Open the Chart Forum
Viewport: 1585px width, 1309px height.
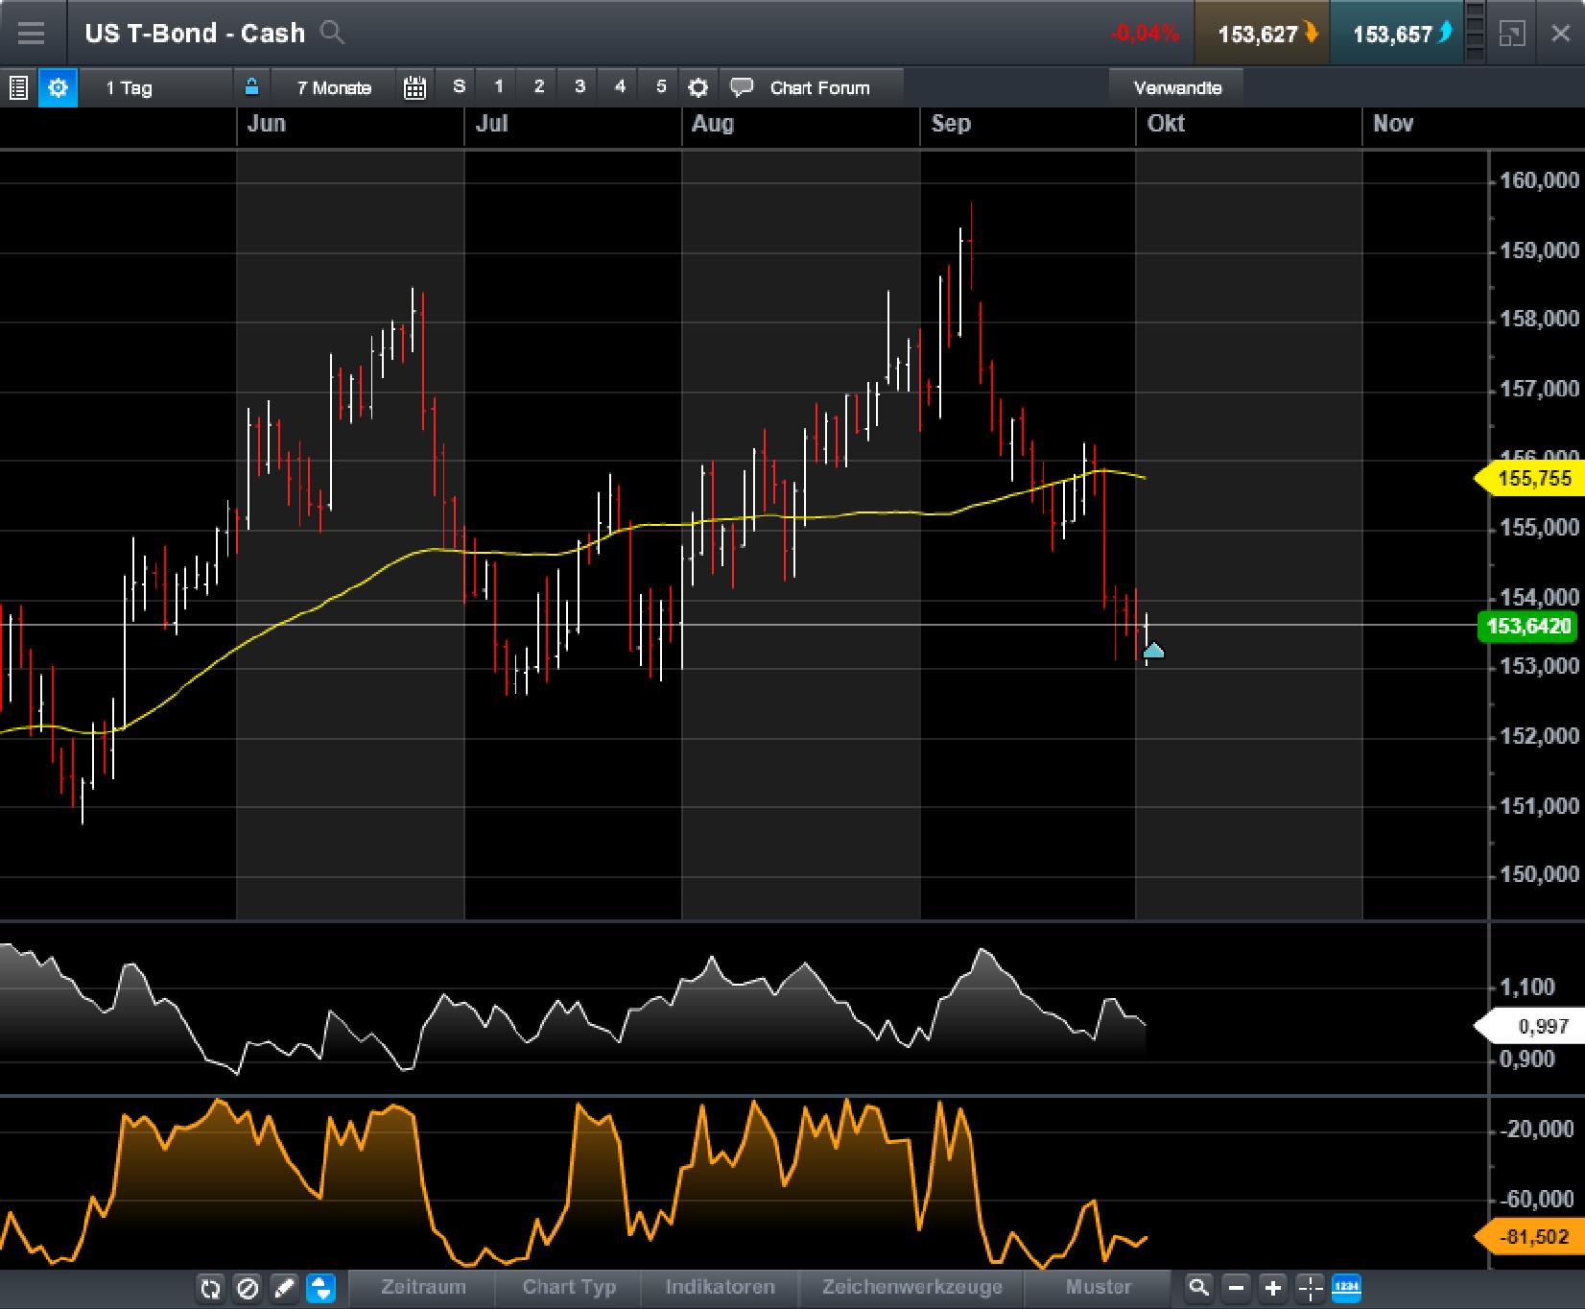point(820,87)
